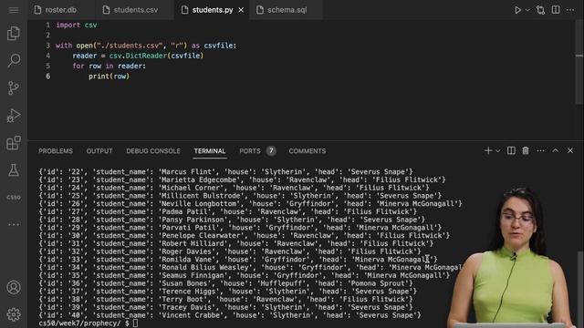Open the Source Control view
Image resolution: width=584 pixels, height=328 pixels.
coord(14,88)
